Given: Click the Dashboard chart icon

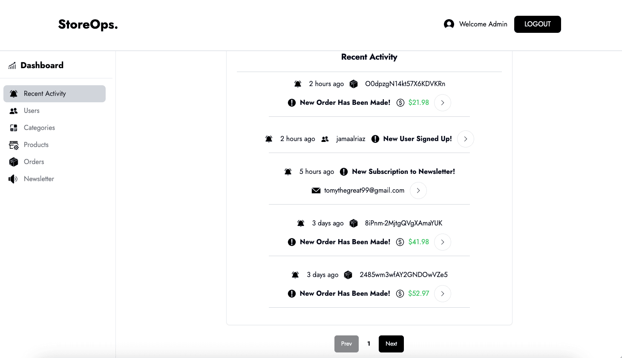Looking at the screenshot, I should pos(12,66).
